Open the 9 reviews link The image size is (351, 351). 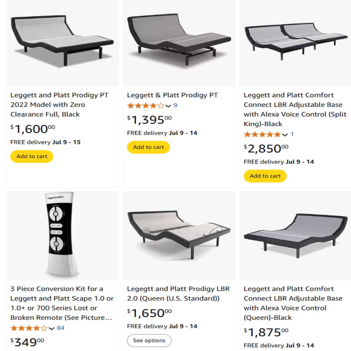(175, 105)
